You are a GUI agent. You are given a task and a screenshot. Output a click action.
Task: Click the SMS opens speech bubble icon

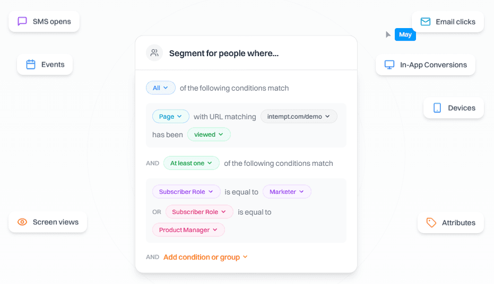[x=22, y=22]
